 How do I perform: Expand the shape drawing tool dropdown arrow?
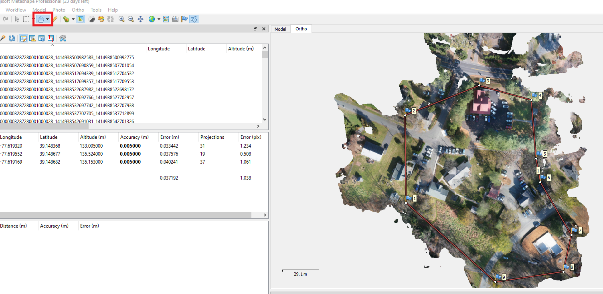[x=48, y=19]
